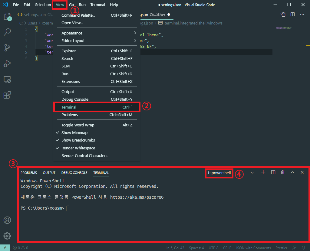Image resolution: width=310 pixels, height=251 pixels.
Task: Click the View menu in menu bar
Action: coord(60,5)
